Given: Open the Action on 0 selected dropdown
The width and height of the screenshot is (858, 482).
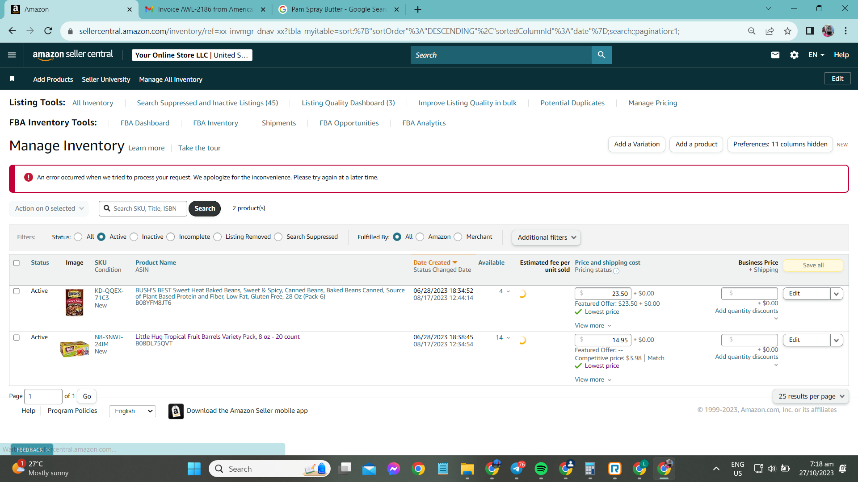Looking at the screenshot, I should point(49,208).
